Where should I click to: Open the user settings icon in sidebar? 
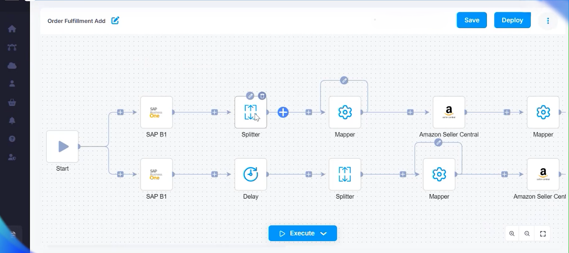point(12,157)
